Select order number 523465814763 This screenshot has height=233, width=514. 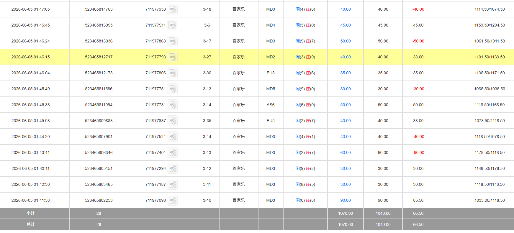pyautogui.click(x=99, y=9)
